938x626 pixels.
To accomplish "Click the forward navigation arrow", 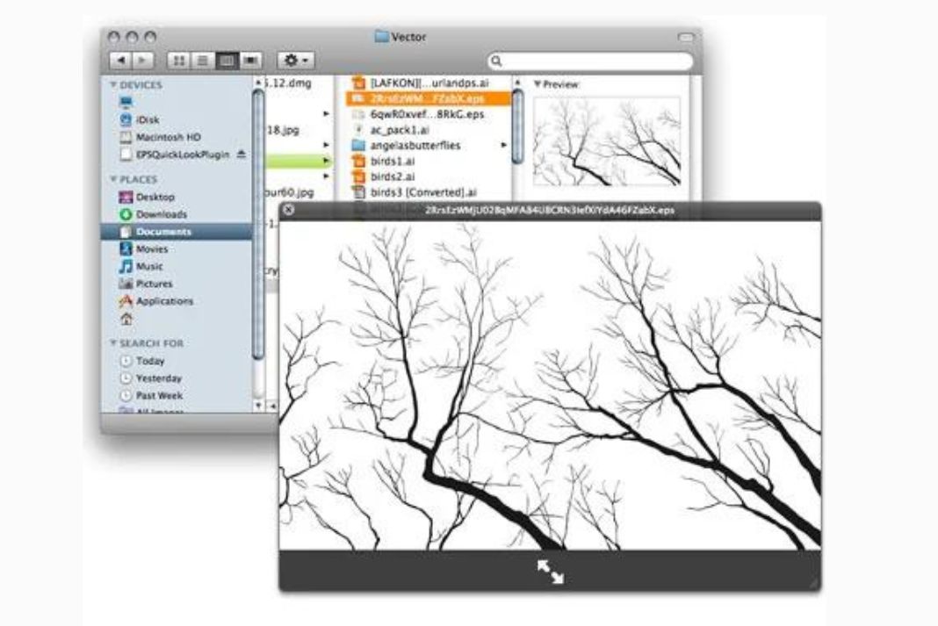I will (142, 61).
